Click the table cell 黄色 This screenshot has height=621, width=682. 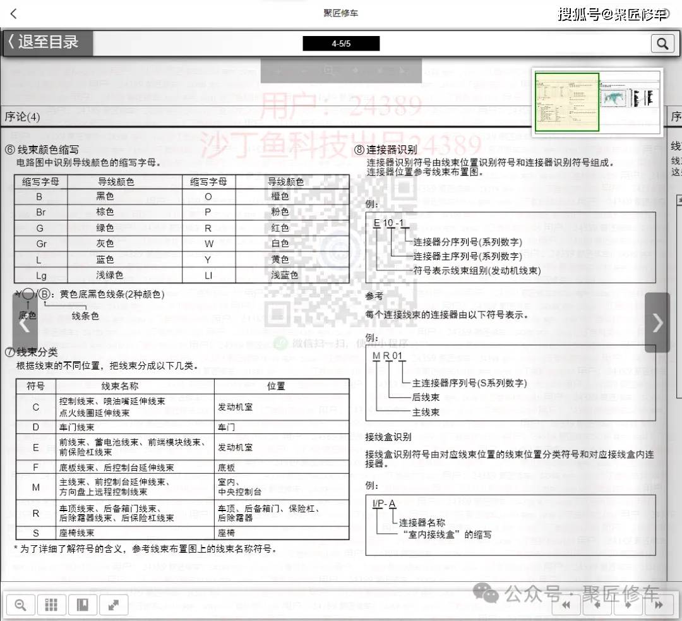point(280,260)
